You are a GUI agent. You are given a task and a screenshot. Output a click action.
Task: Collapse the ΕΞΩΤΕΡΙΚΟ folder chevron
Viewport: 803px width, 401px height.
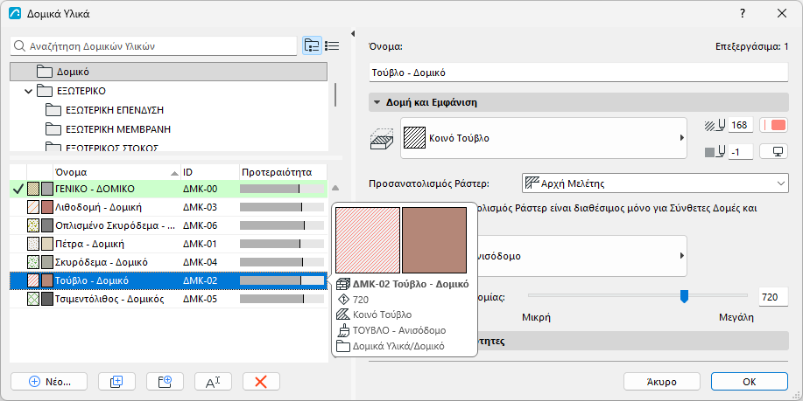[29, 92]
